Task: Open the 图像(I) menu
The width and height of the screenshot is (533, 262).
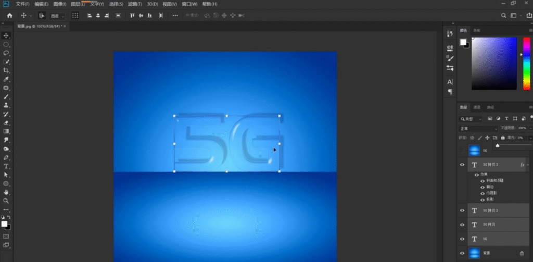Action: (60, 4)
